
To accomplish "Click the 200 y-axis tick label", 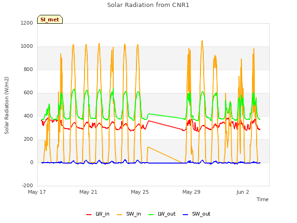I will [28, 139].
